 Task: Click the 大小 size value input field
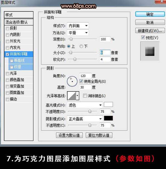tap(105, 53)
